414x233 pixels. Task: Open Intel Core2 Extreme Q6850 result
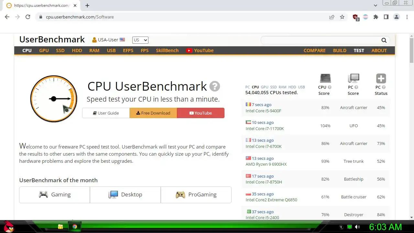click(x=271, y=200)
